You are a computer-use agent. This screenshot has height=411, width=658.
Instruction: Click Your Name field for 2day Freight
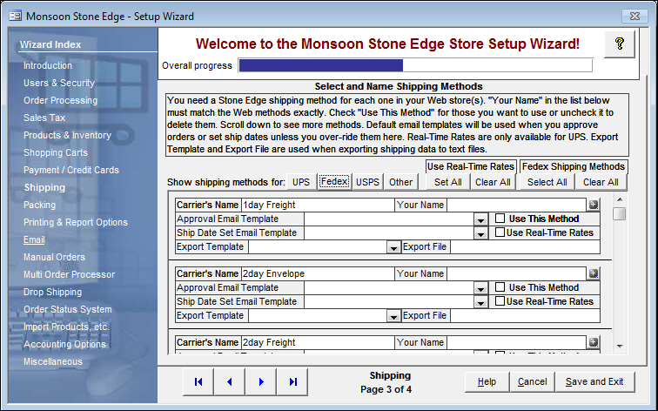pos(517,342)
